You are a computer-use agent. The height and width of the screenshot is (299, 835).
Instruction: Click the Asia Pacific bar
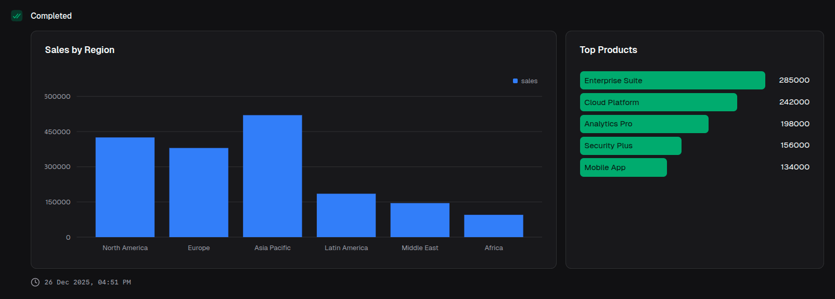coord(272,176)
